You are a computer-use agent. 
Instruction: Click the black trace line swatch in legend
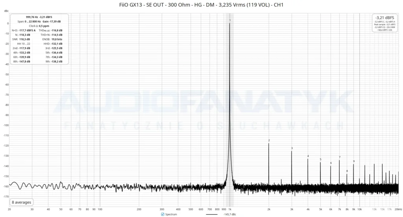tap(211, 214)
